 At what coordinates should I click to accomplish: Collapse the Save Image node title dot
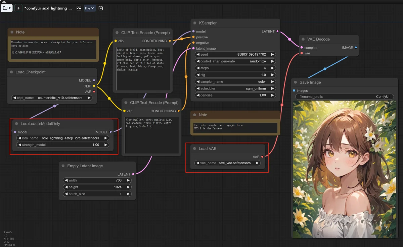[296, 82]
